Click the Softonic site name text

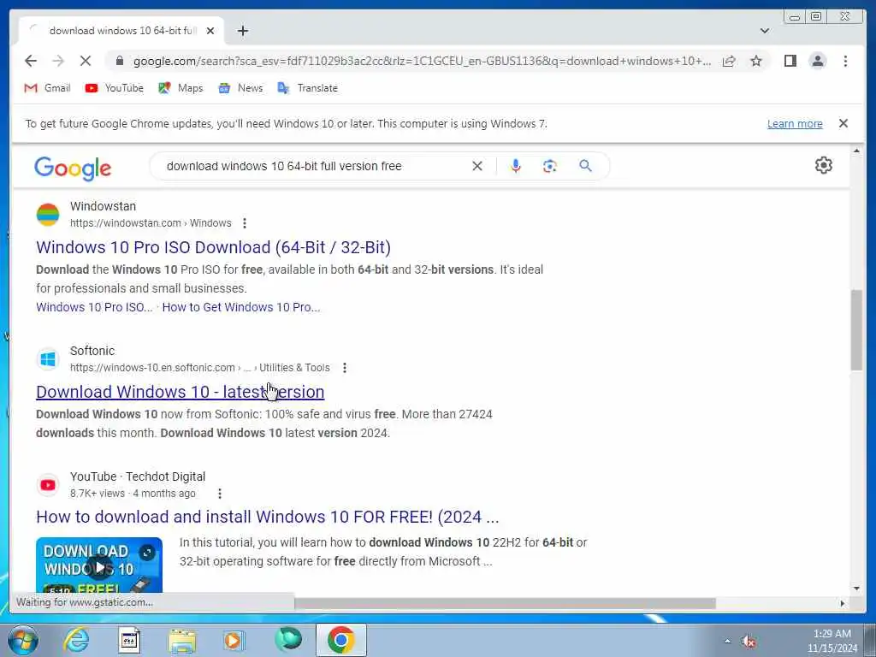pos(92,351)
